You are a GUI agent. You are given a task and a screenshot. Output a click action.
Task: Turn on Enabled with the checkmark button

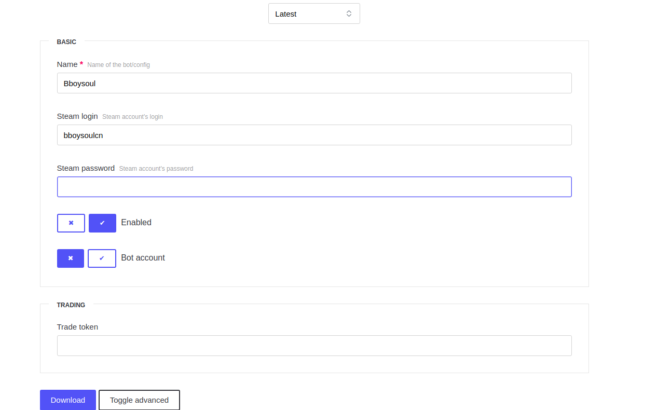pos(102,223)
